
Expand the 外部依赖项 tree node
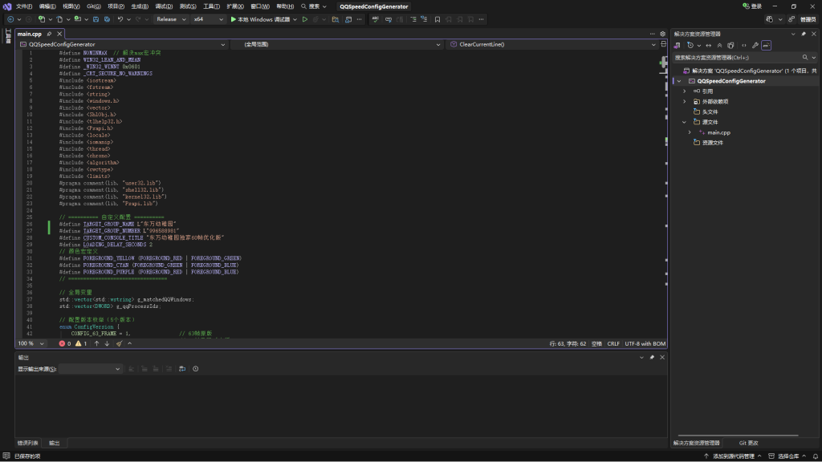click(685, 102)
